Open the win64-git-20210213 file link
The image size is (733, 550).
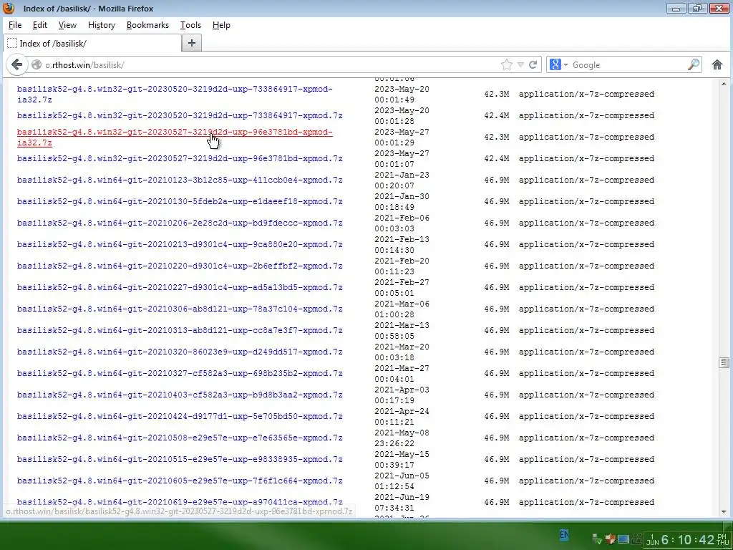[x=180, y=245]
